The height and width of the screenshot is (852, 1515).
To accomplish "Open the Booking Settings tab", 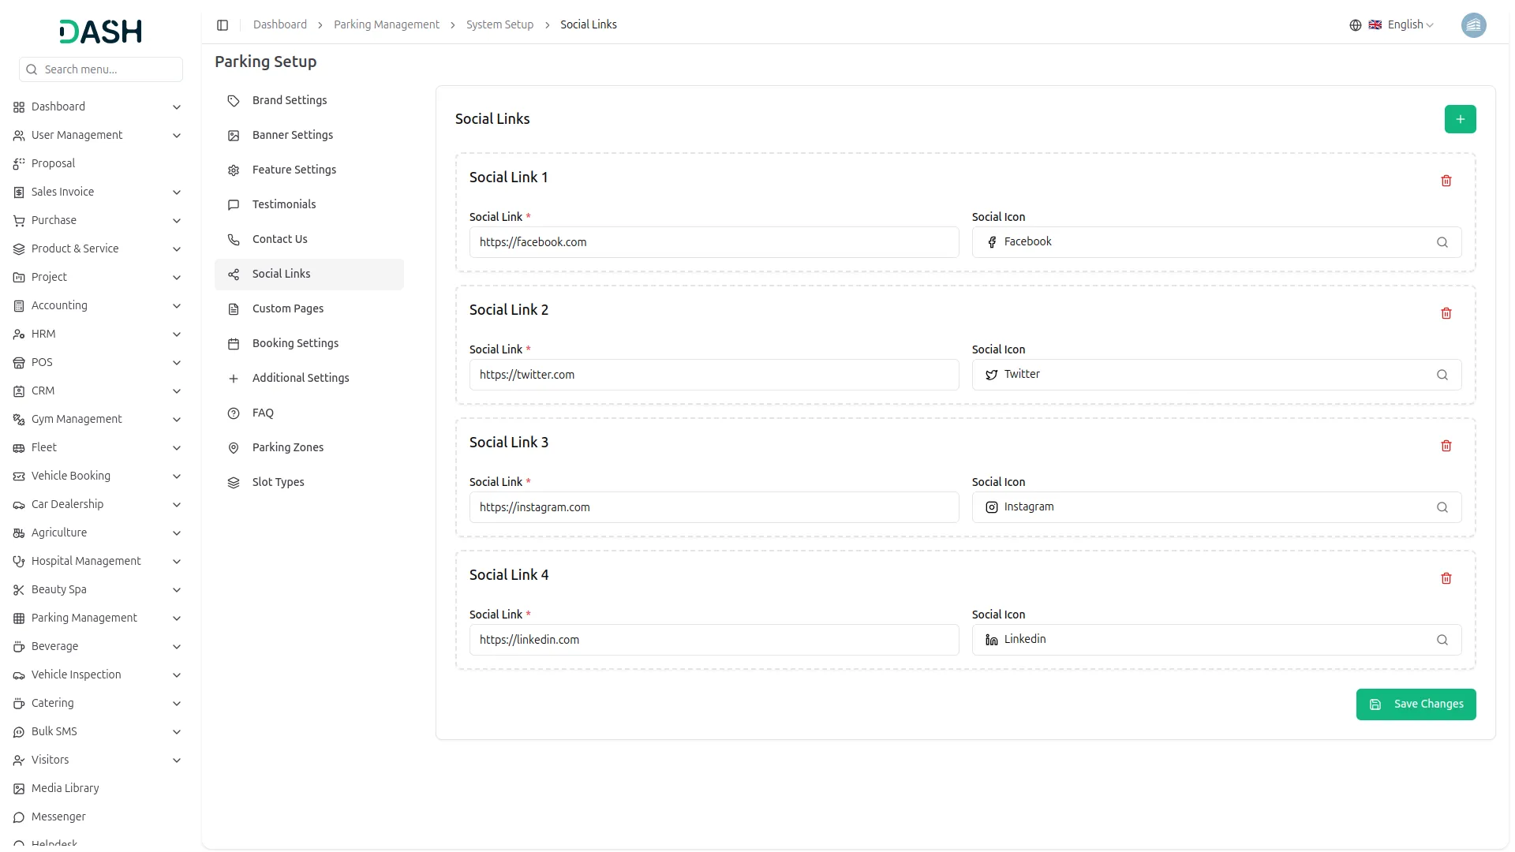I will (x=295, y=343).
